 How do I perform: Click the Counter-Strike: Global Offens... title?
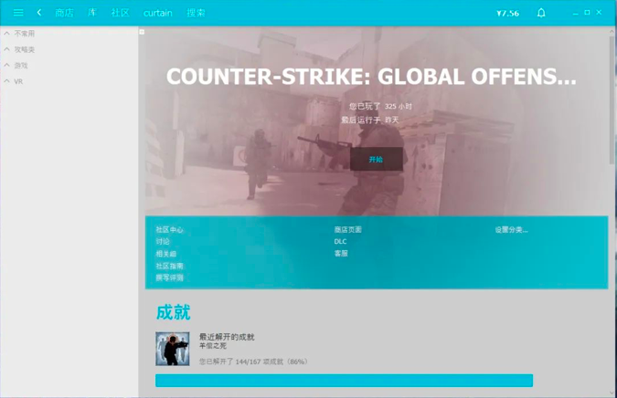click(371, 76)
